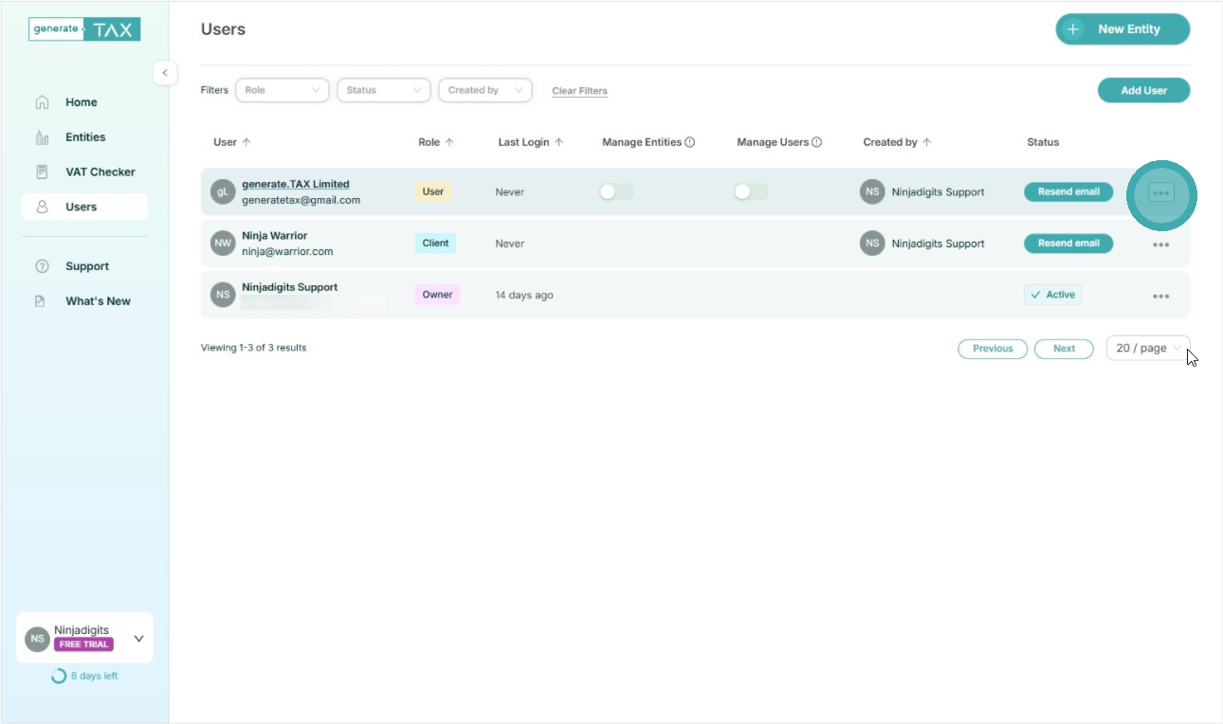
Task: Expand the Created by filter dropdown
Action: tap(484, 90)
